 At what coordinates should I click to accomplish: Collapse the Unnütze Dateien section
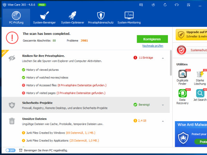[x=163, y=121]
